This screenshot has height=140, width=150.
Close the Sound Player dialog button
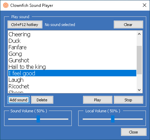click(x=134, y=132)
